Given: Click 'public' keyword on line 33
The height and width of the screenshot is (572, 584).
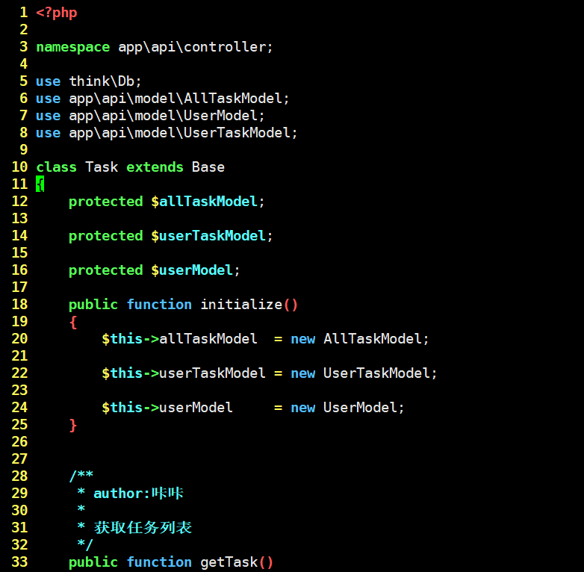Looking at the screenshot, I should 93,563.
